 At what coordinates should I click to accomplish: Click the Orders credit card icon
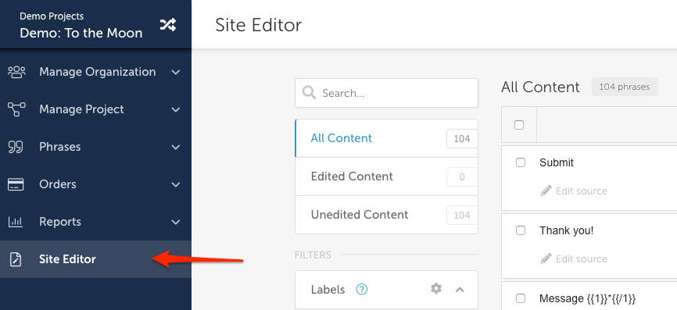pos(16,184)
